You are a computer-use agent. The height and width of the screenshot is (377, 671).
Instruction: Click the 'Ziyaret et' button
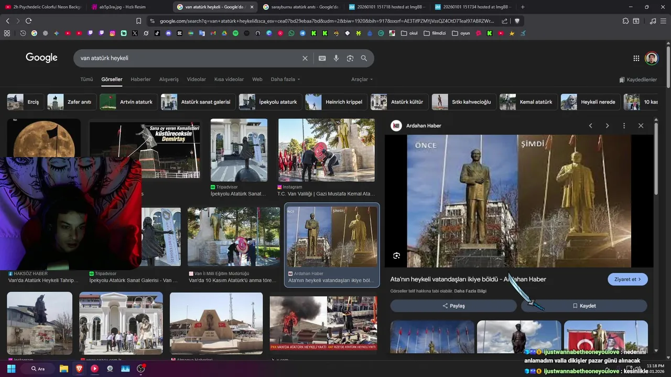(x=627, y=279)
